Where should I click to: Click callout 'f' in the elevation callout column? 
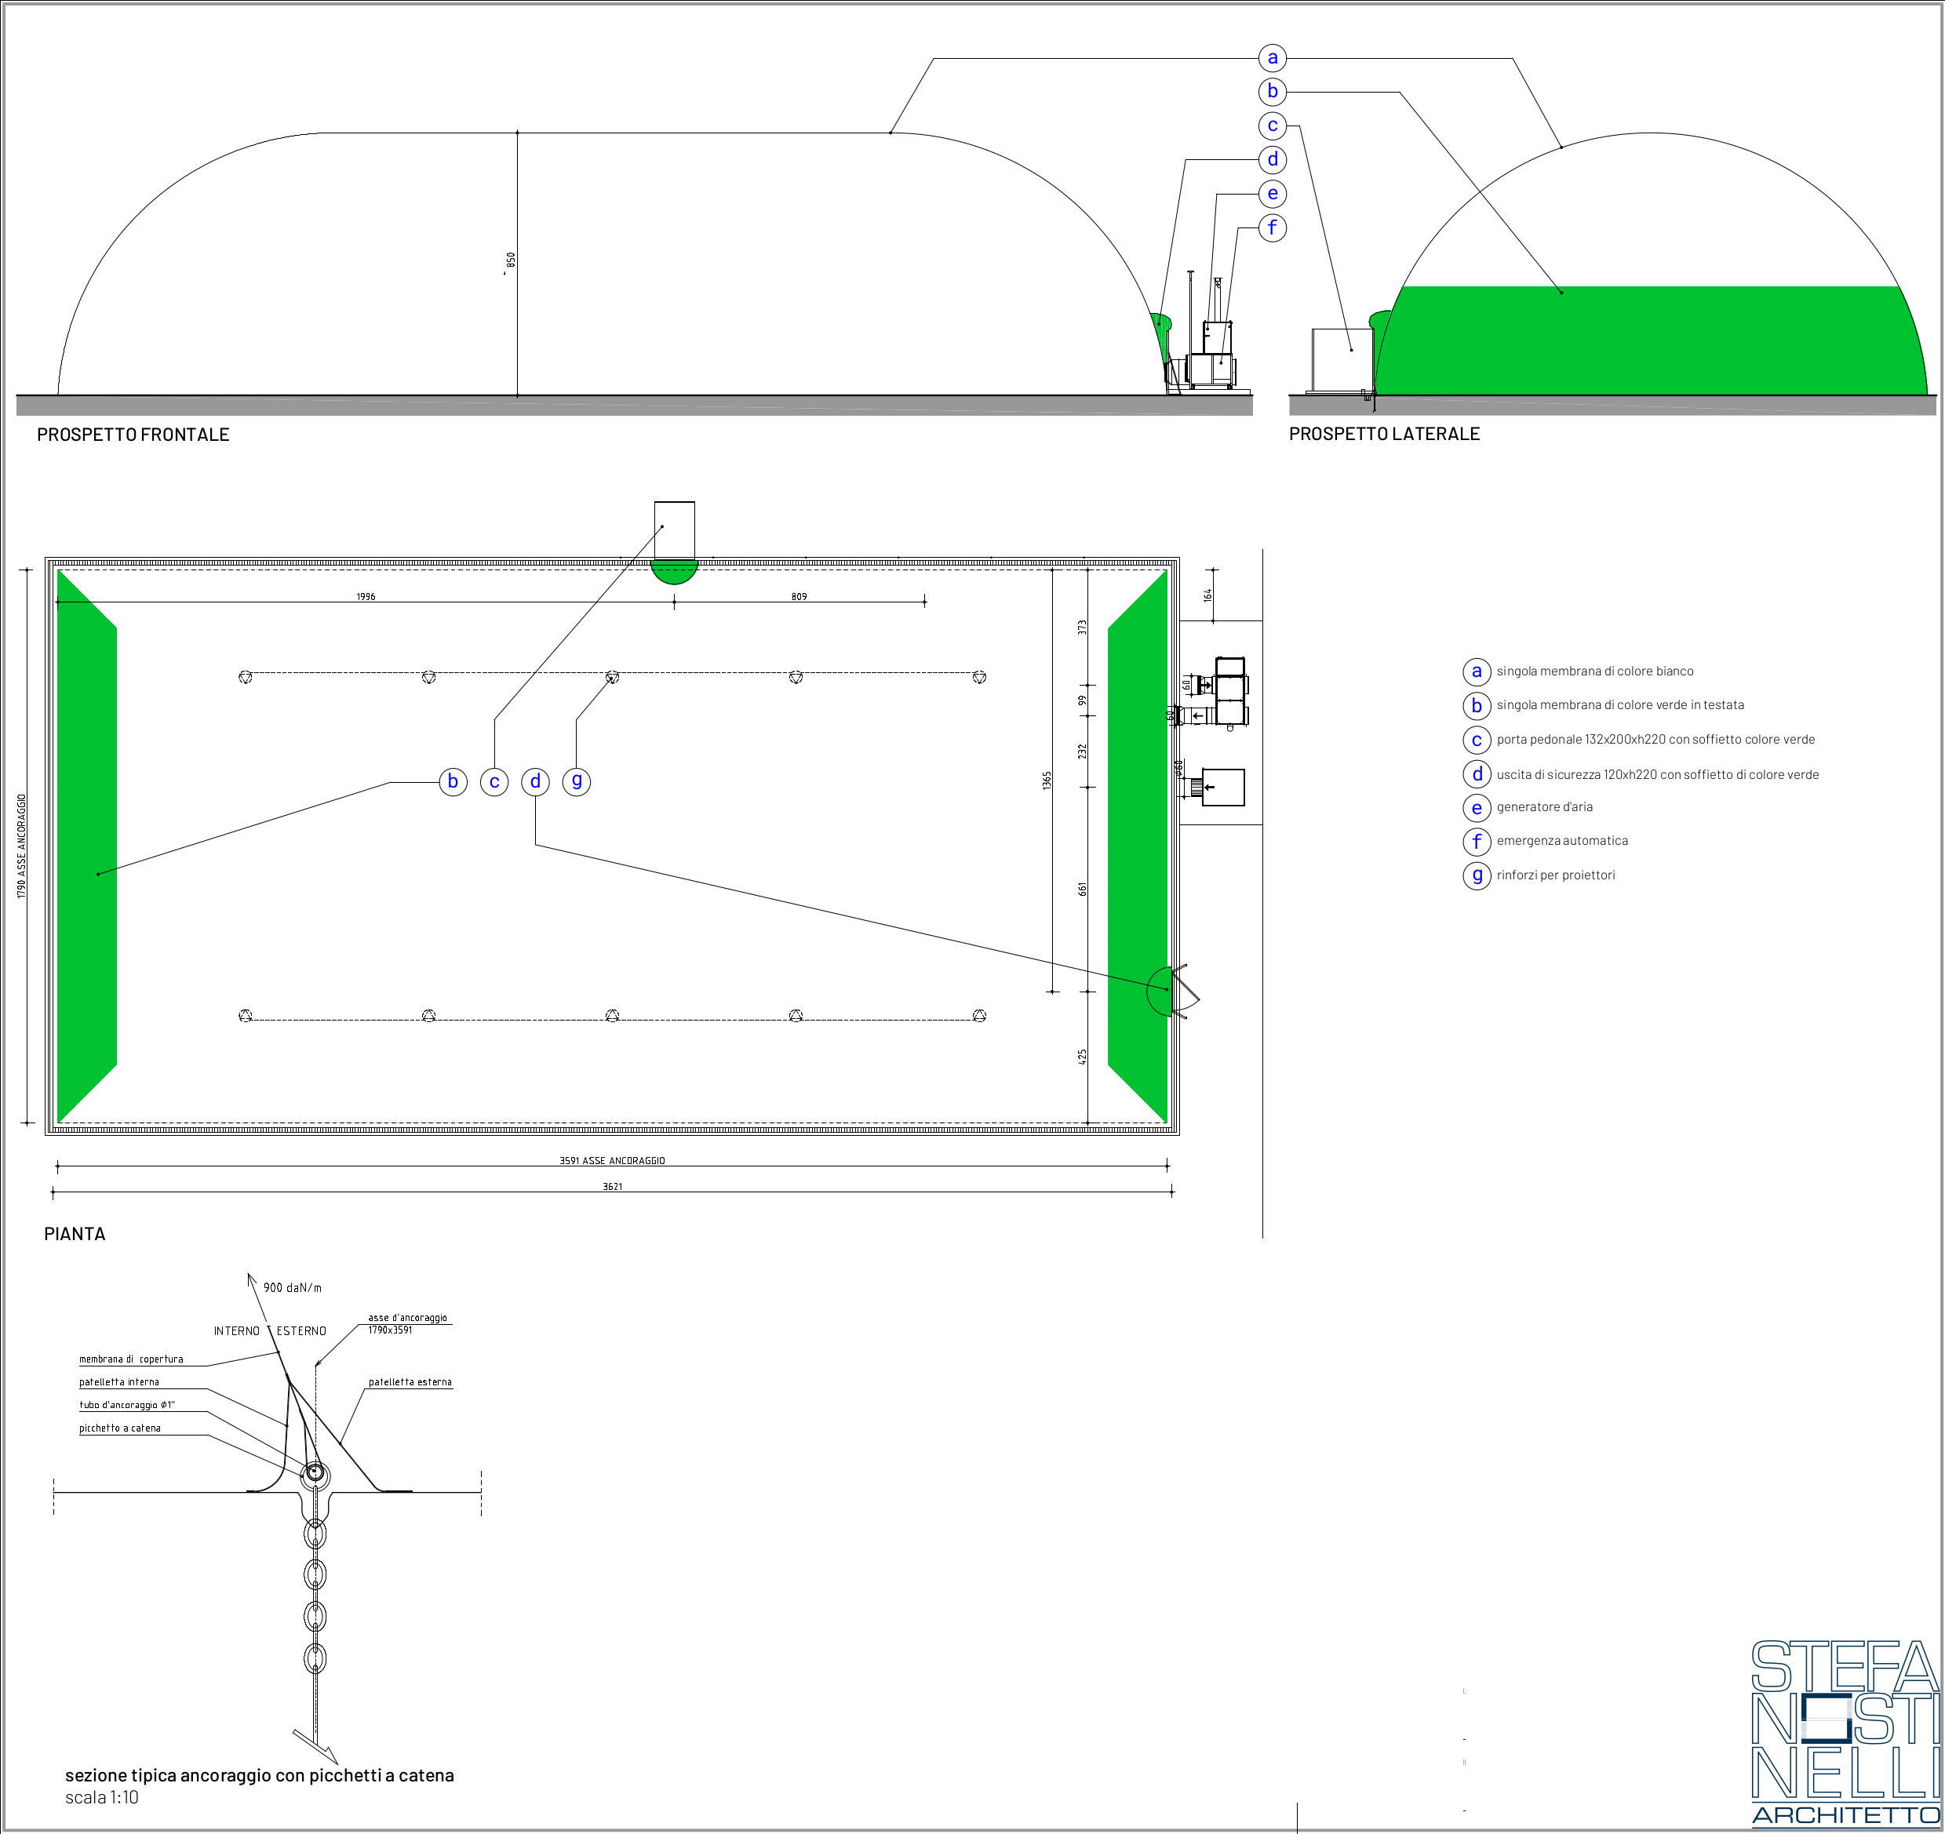pyautogui.click(x=1272, y=228)
